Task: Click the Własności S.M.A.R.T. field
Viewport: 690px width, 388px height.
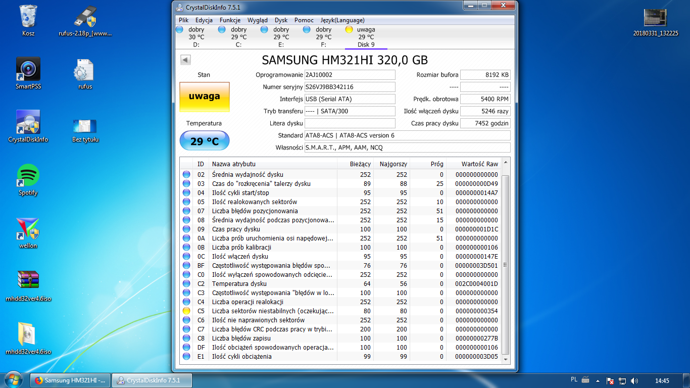Action: 407,148
